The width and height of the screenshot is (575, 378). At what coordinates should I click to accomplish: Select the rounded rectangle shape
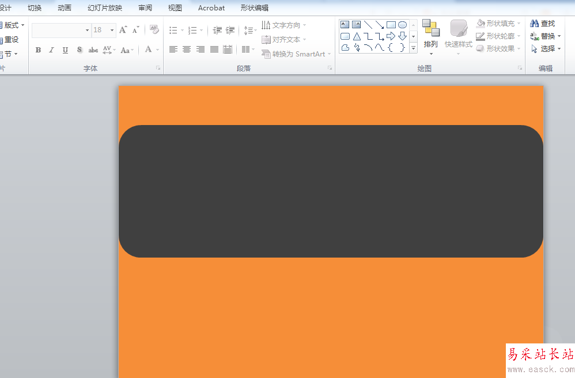point(345,36)
